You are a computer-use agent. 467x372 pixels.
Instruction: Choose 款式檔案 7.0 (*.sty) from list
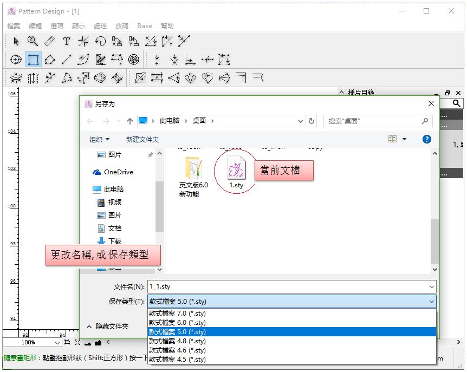pyautogui.click(x=177, y=314)
